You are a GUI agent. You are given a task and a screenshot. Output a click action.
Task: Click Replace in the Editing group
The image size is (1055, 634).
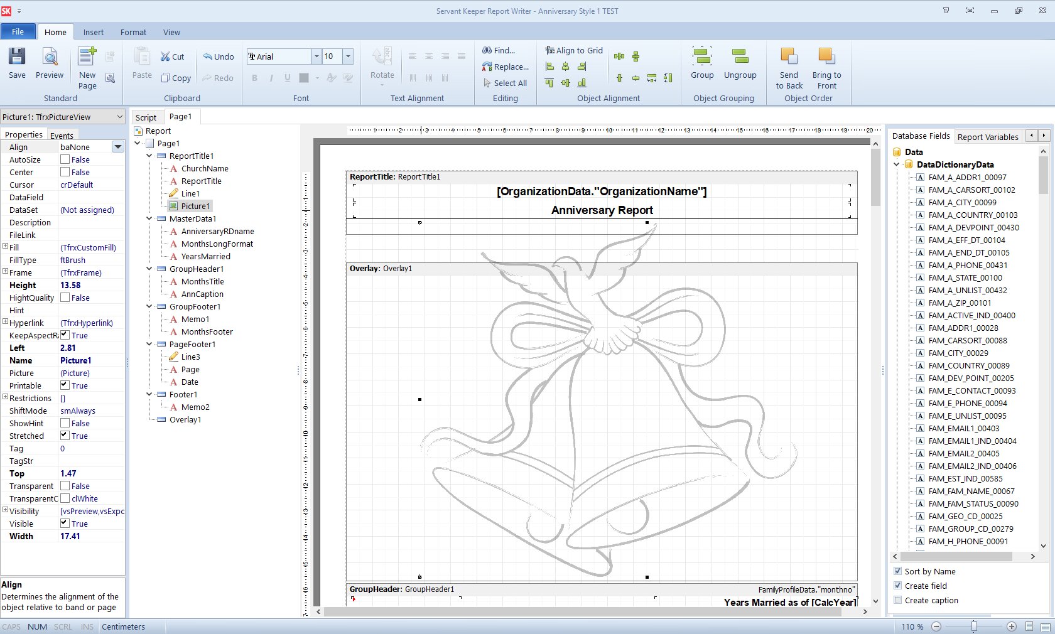506,67
